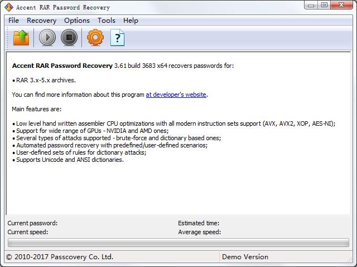
Task: Click the 'Automated password recovery' feature line
Action: click(110, 145)
